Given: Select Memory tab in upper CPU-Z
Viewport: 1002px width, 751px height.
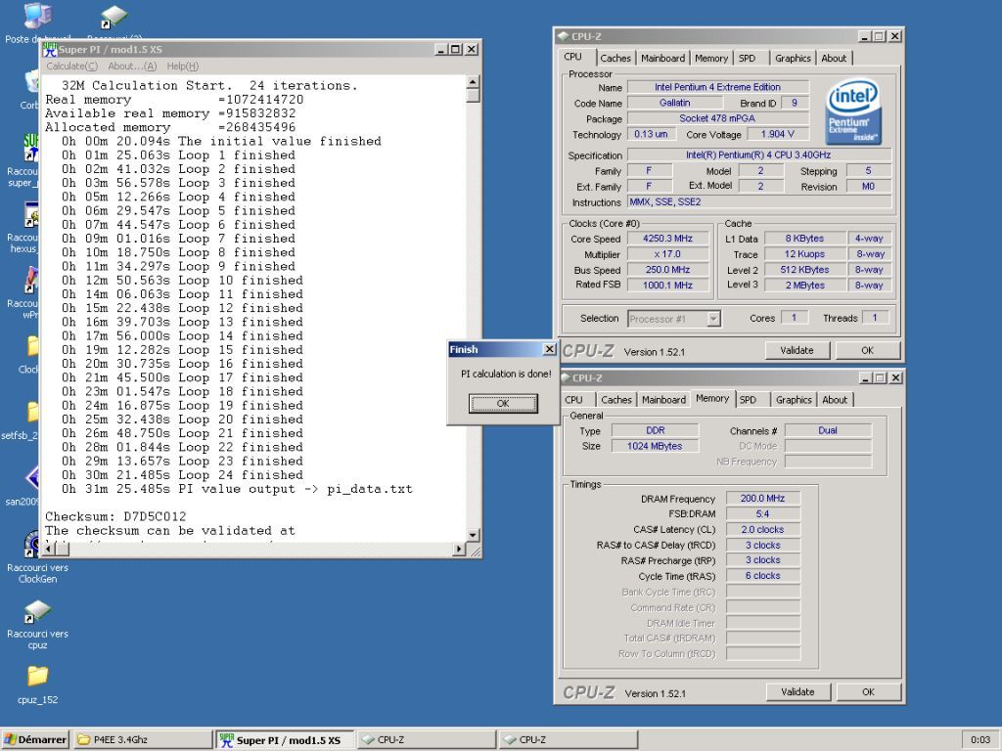Looking at the screenshot, I should coord(711,58).
